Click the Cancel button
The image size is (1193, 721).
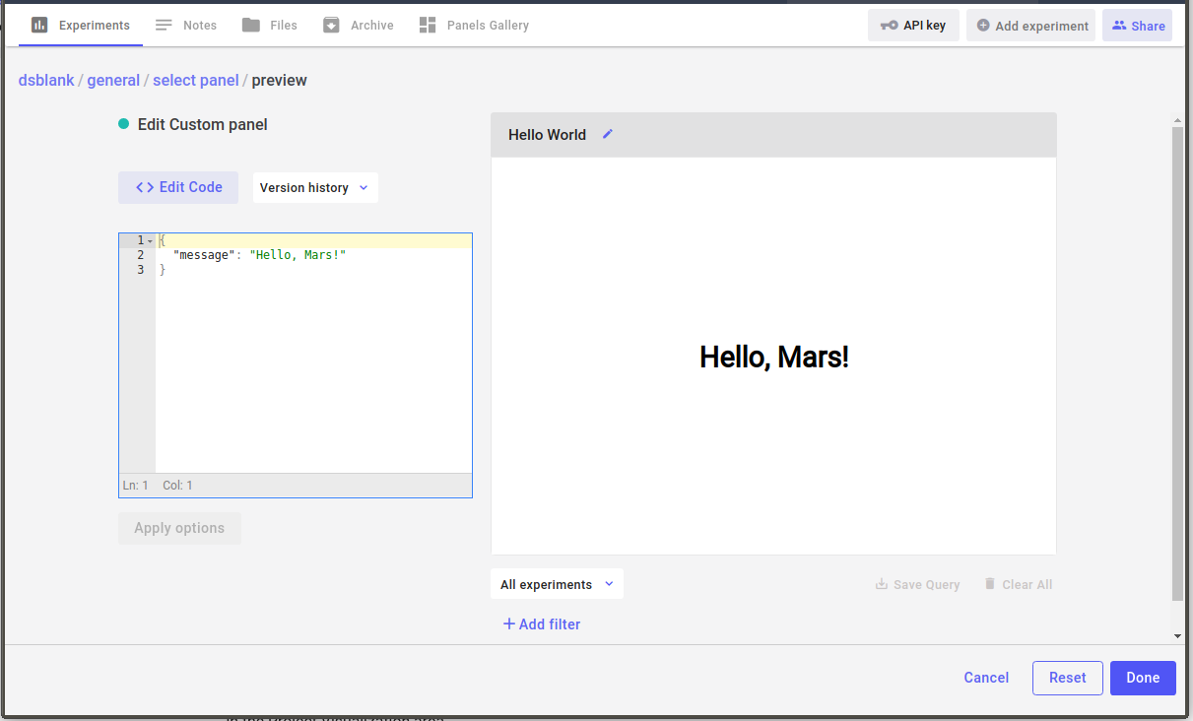coord(986,678)
